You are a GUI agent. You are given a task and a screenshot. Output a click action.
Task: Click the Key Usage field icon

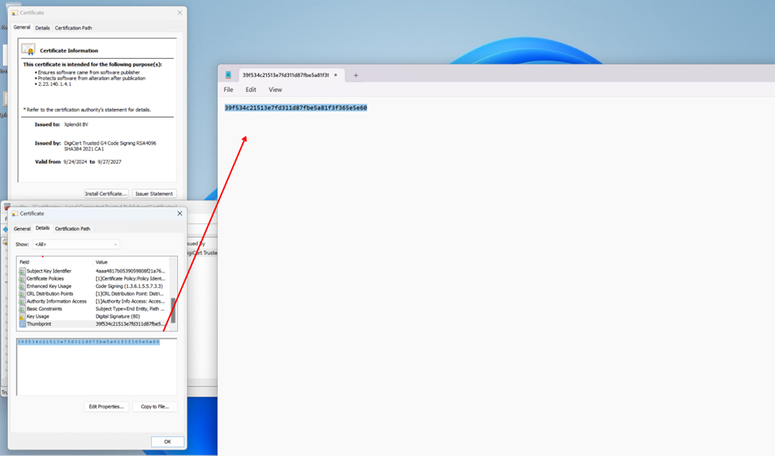point(22,316)
